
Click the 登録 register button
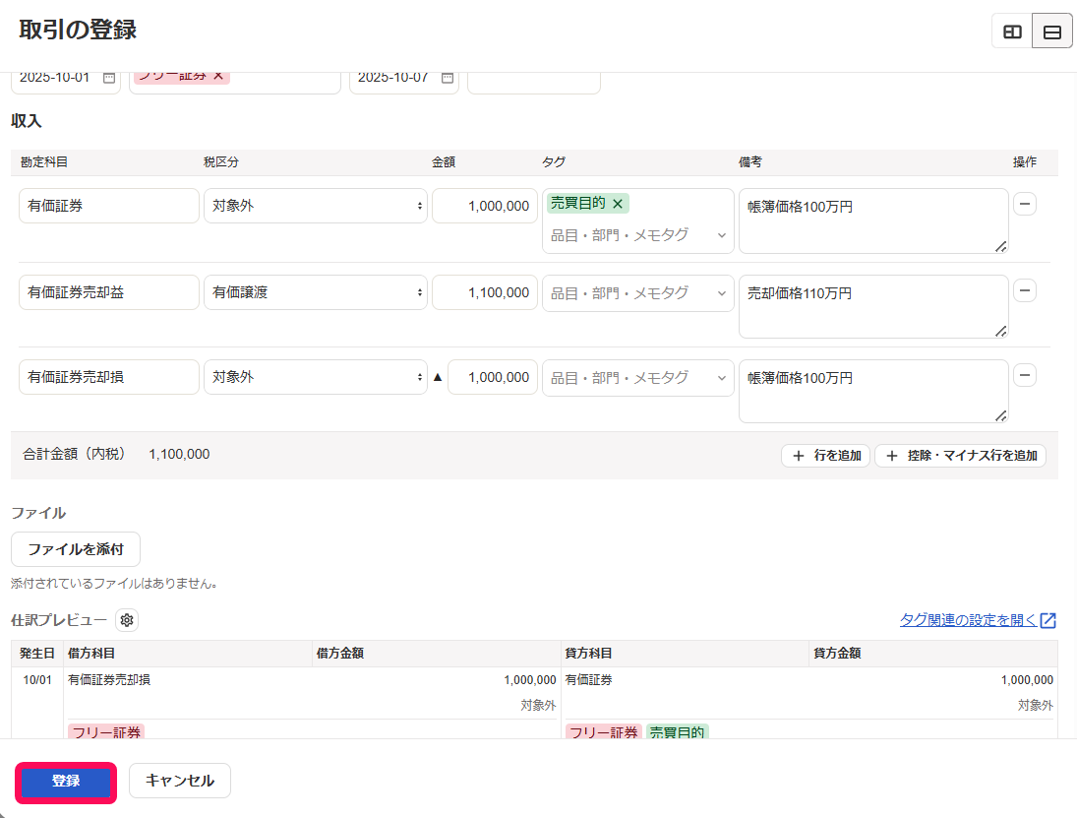[66, 782]
